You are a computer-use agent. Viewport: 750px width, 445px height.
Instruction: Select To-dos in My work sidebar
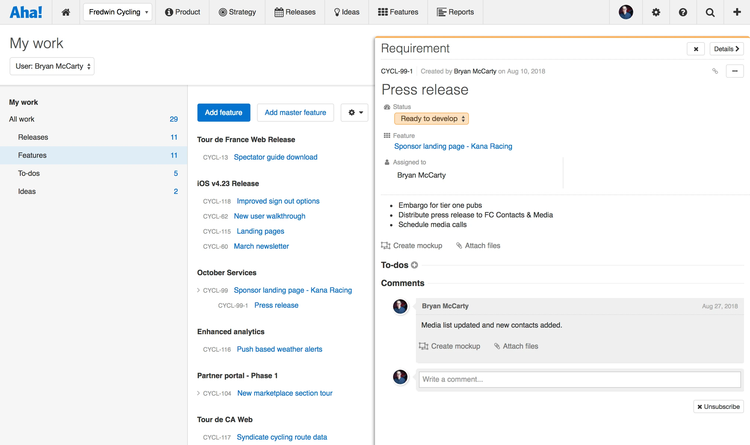coord(29,173)
